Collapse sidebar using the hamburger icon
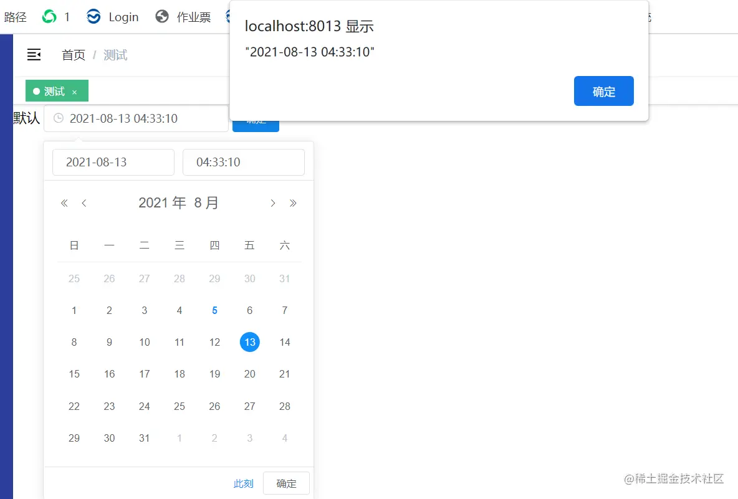This screenshot has height=499, width=738. point(34,55)
